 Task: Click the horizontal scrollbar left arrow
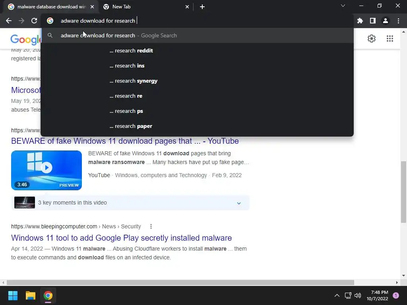[x=3, y=282]
